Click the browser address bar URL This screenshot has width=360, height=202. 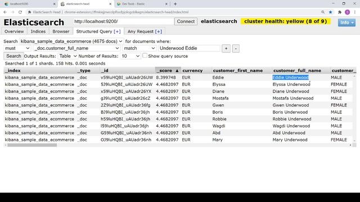coord(126,12)
